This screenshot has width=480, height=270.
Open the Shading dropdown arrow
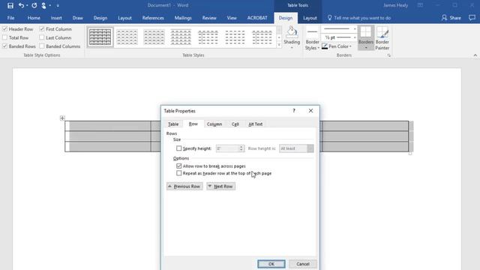[x=292, y=48]
